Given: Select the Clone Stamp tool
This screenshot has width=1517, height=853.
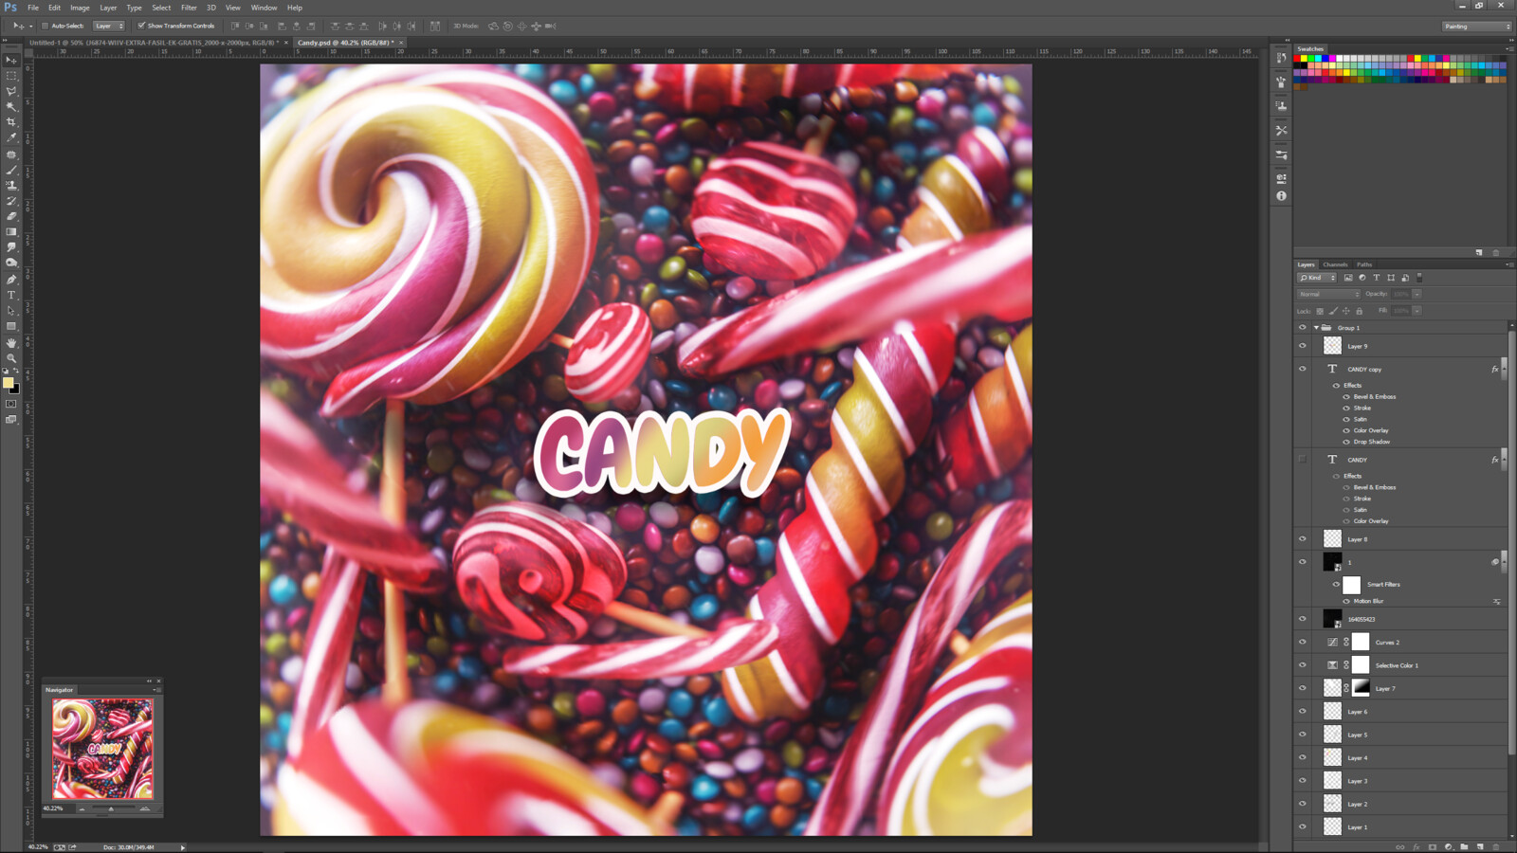Looking at the screenshot, I should (x=11, y=186).
